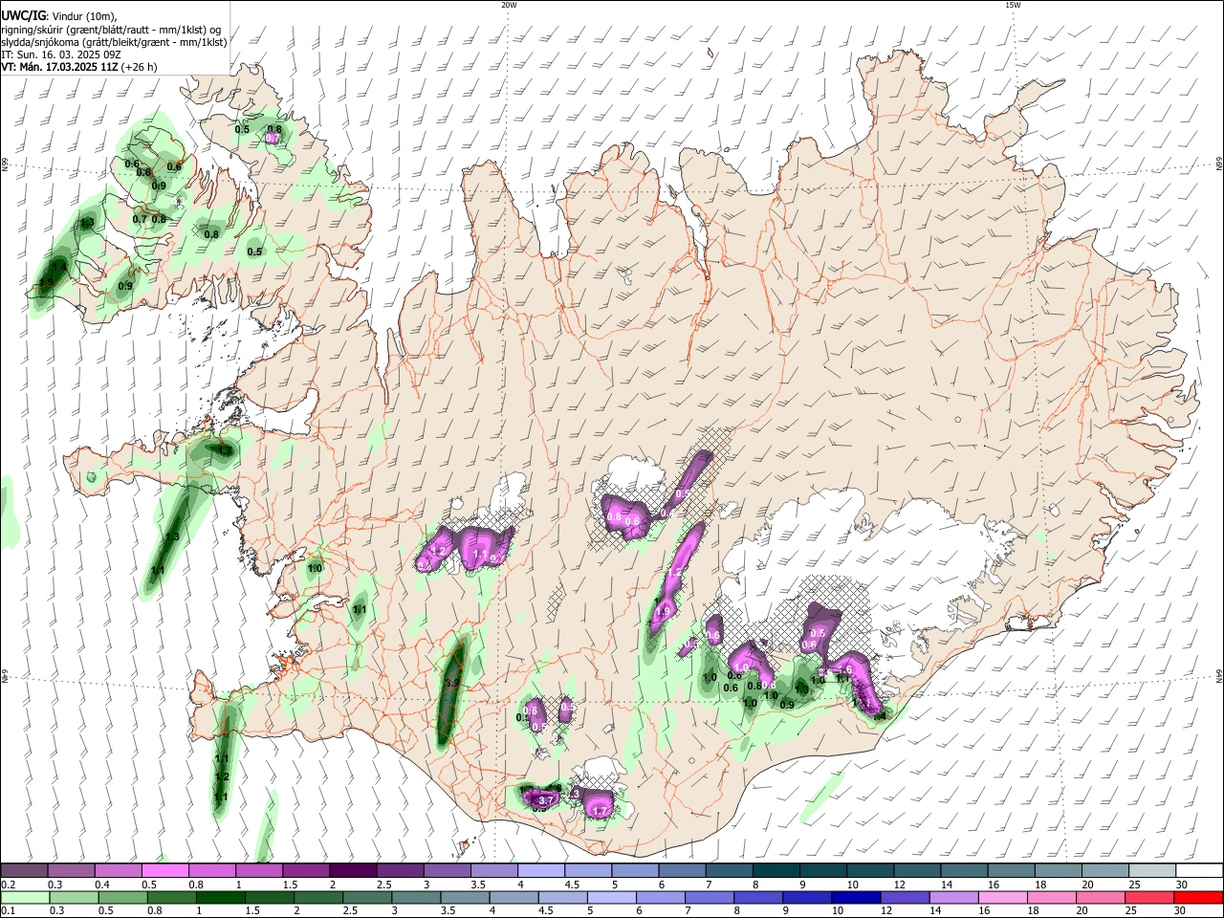Pick the light pink bottom-row swatch labeled 16
This screenshot has height=918, width=1224.
[1003, 897]
